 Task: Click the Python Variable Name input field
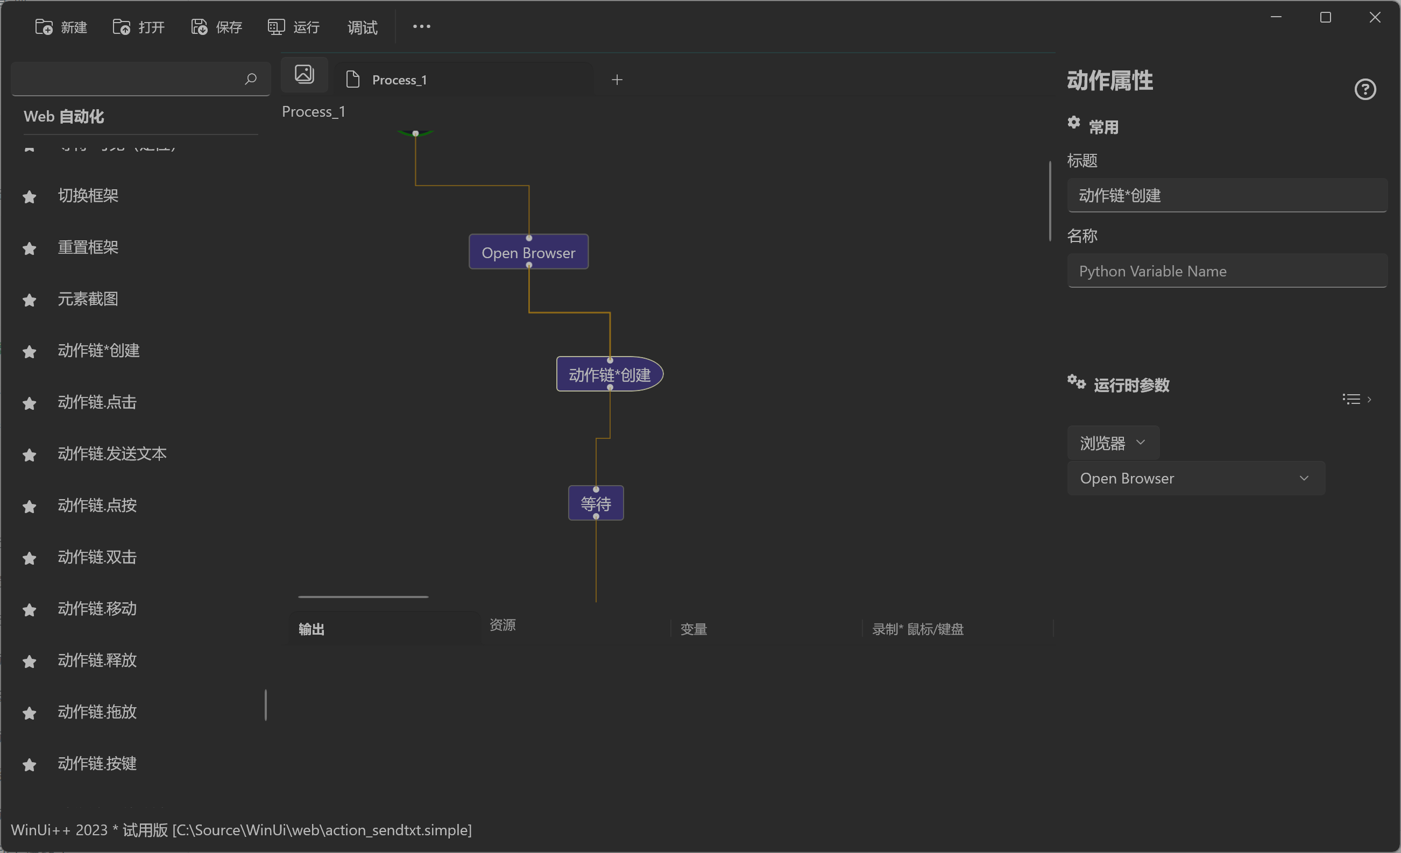pyautogui.click(x=1226, y=271)
